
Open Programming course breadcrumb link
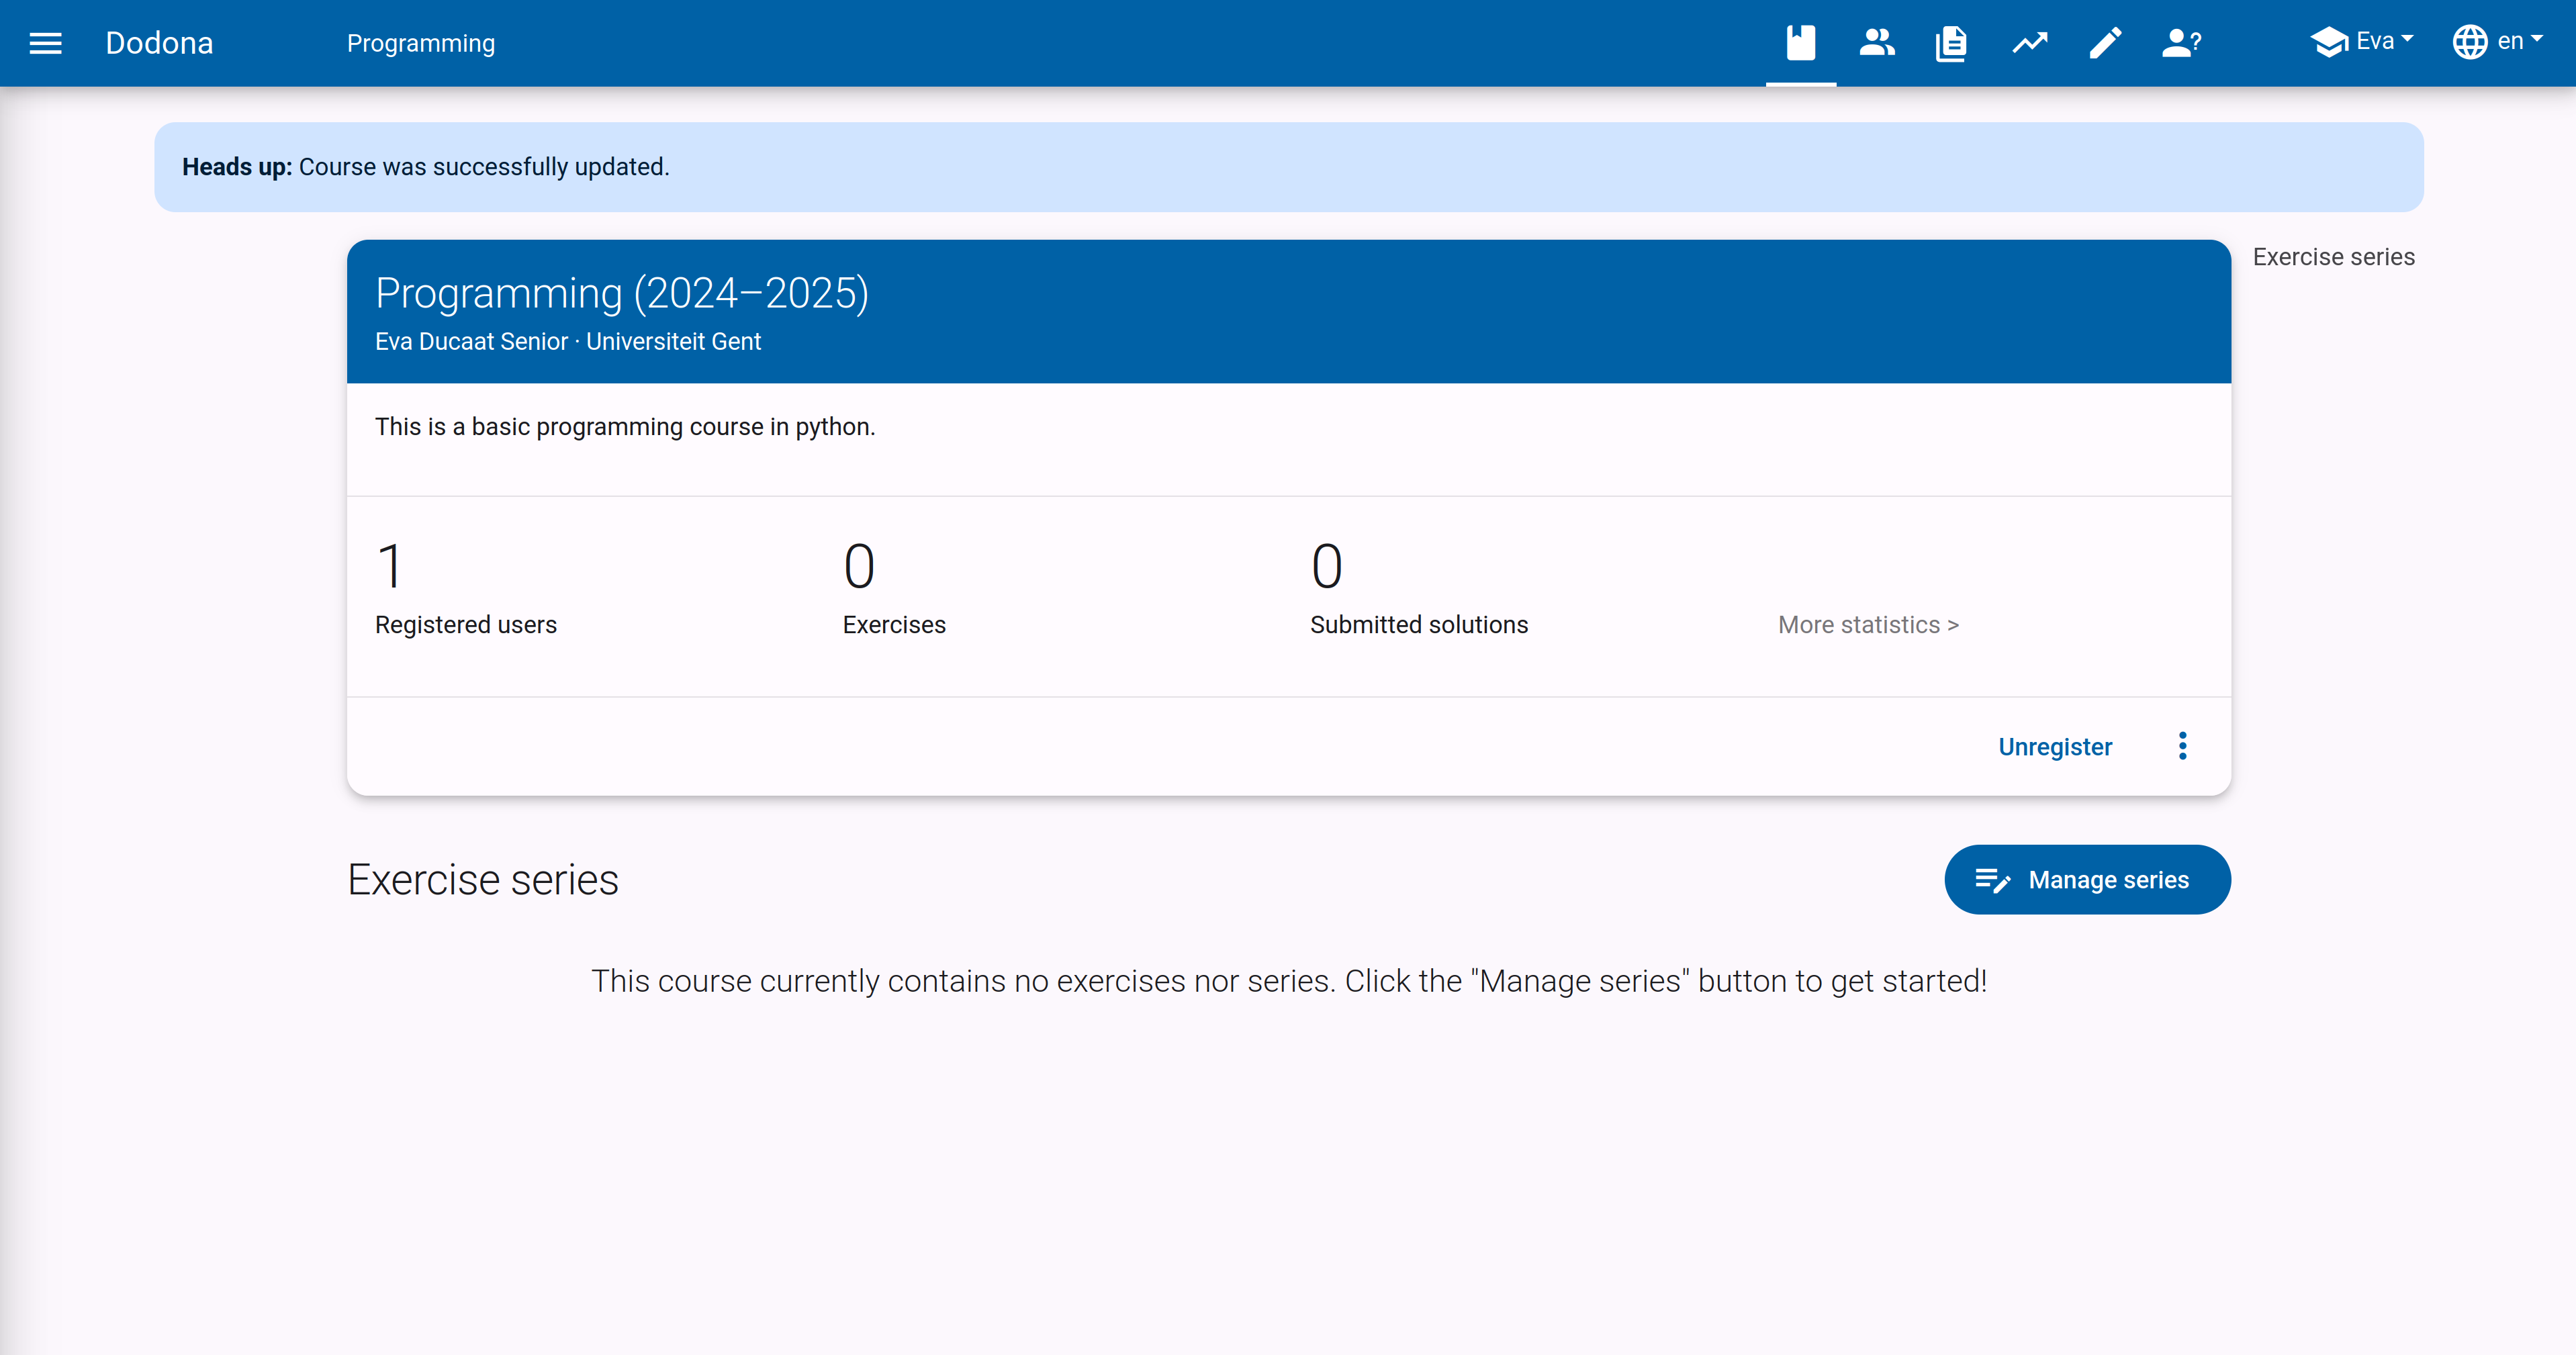(421, 43)
